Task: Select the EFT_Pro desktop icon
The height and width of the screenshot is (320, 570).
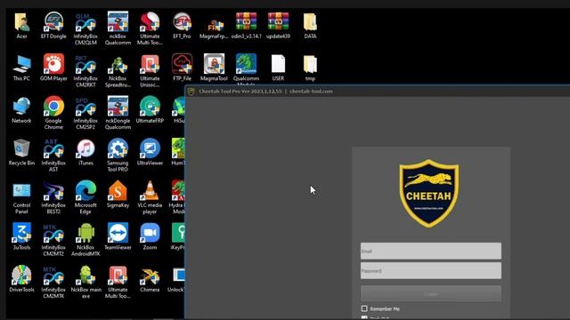Action: [x=182, y=22]
